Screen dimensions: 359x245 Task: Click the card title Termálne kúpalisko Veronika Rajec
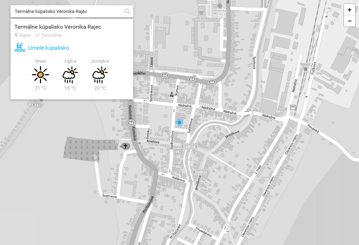(x=58, y=27)
